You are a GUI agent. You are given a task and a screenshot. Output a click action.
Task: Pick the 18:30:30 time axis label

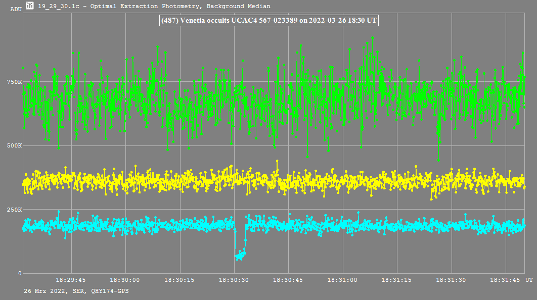[x=234, y=280]
